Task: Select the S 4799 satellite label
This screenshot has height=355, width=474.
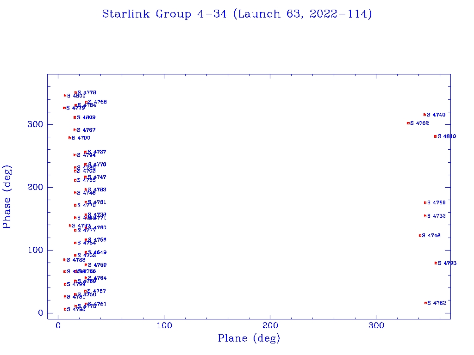Action: 76,284
